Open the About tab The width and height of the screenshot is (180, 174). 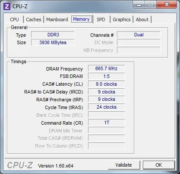pyautogui.click(x=142, y=19)
